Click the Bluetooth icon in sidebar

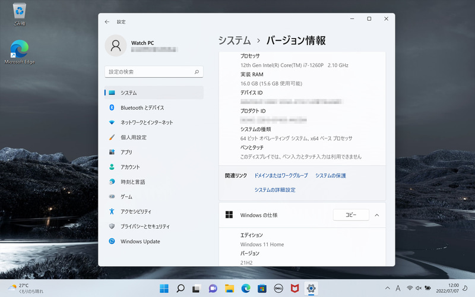pyautogui.click(x=112, y=108)
